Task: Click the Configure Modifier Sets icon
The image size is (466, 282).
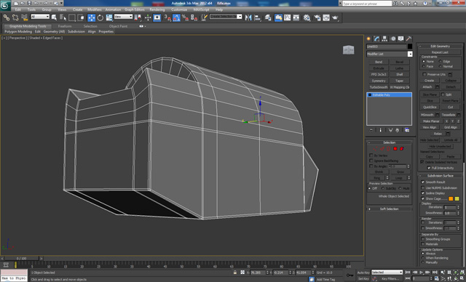Action: 407,130
